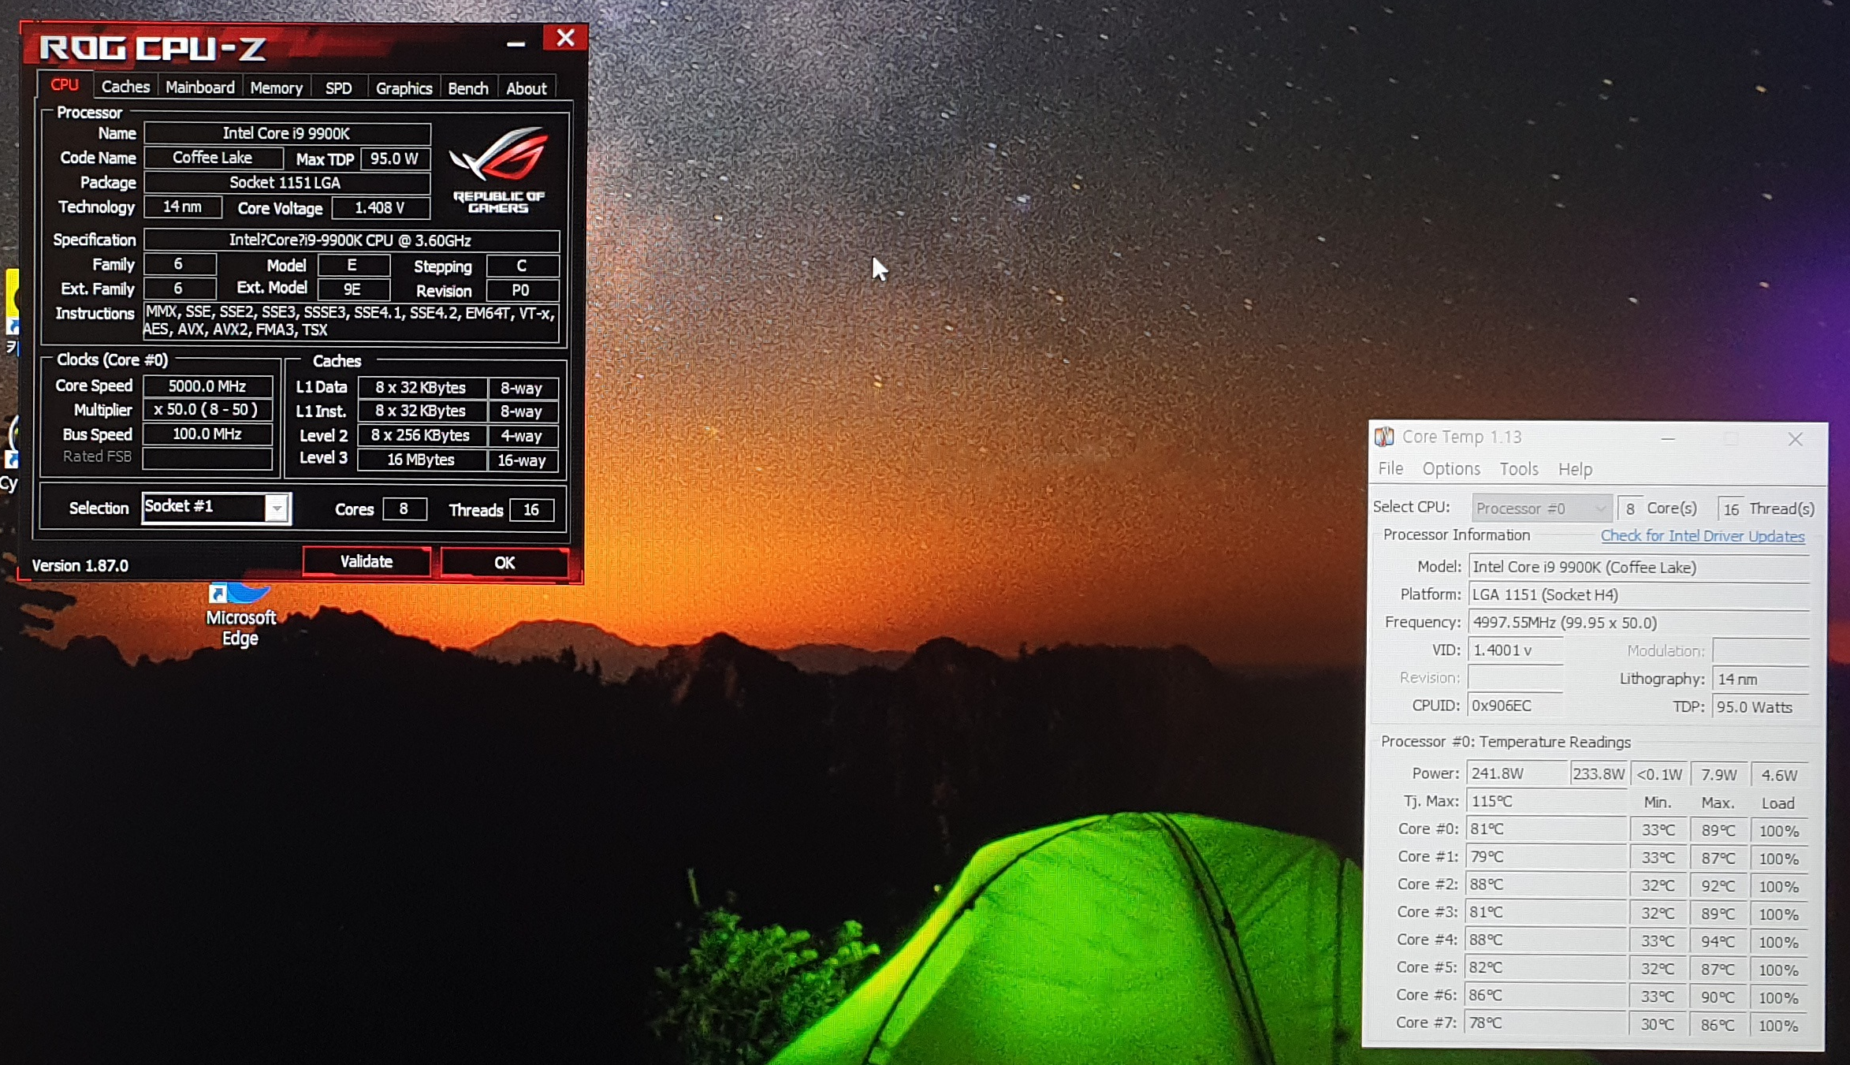Open the Tools menu in Core Temp
This screenshot has width=1850, height=1065.
(x=1518, y=469)
